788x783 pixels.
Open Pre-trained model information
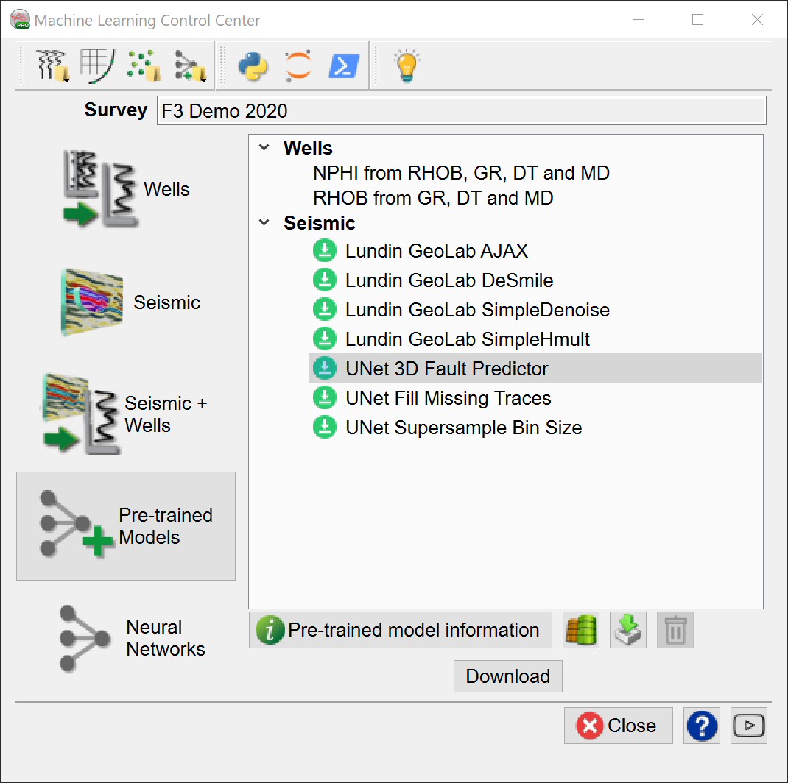pyautogui.click(x=400, y=631)
